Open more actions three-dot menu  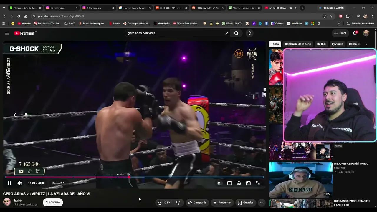point(262,203)
